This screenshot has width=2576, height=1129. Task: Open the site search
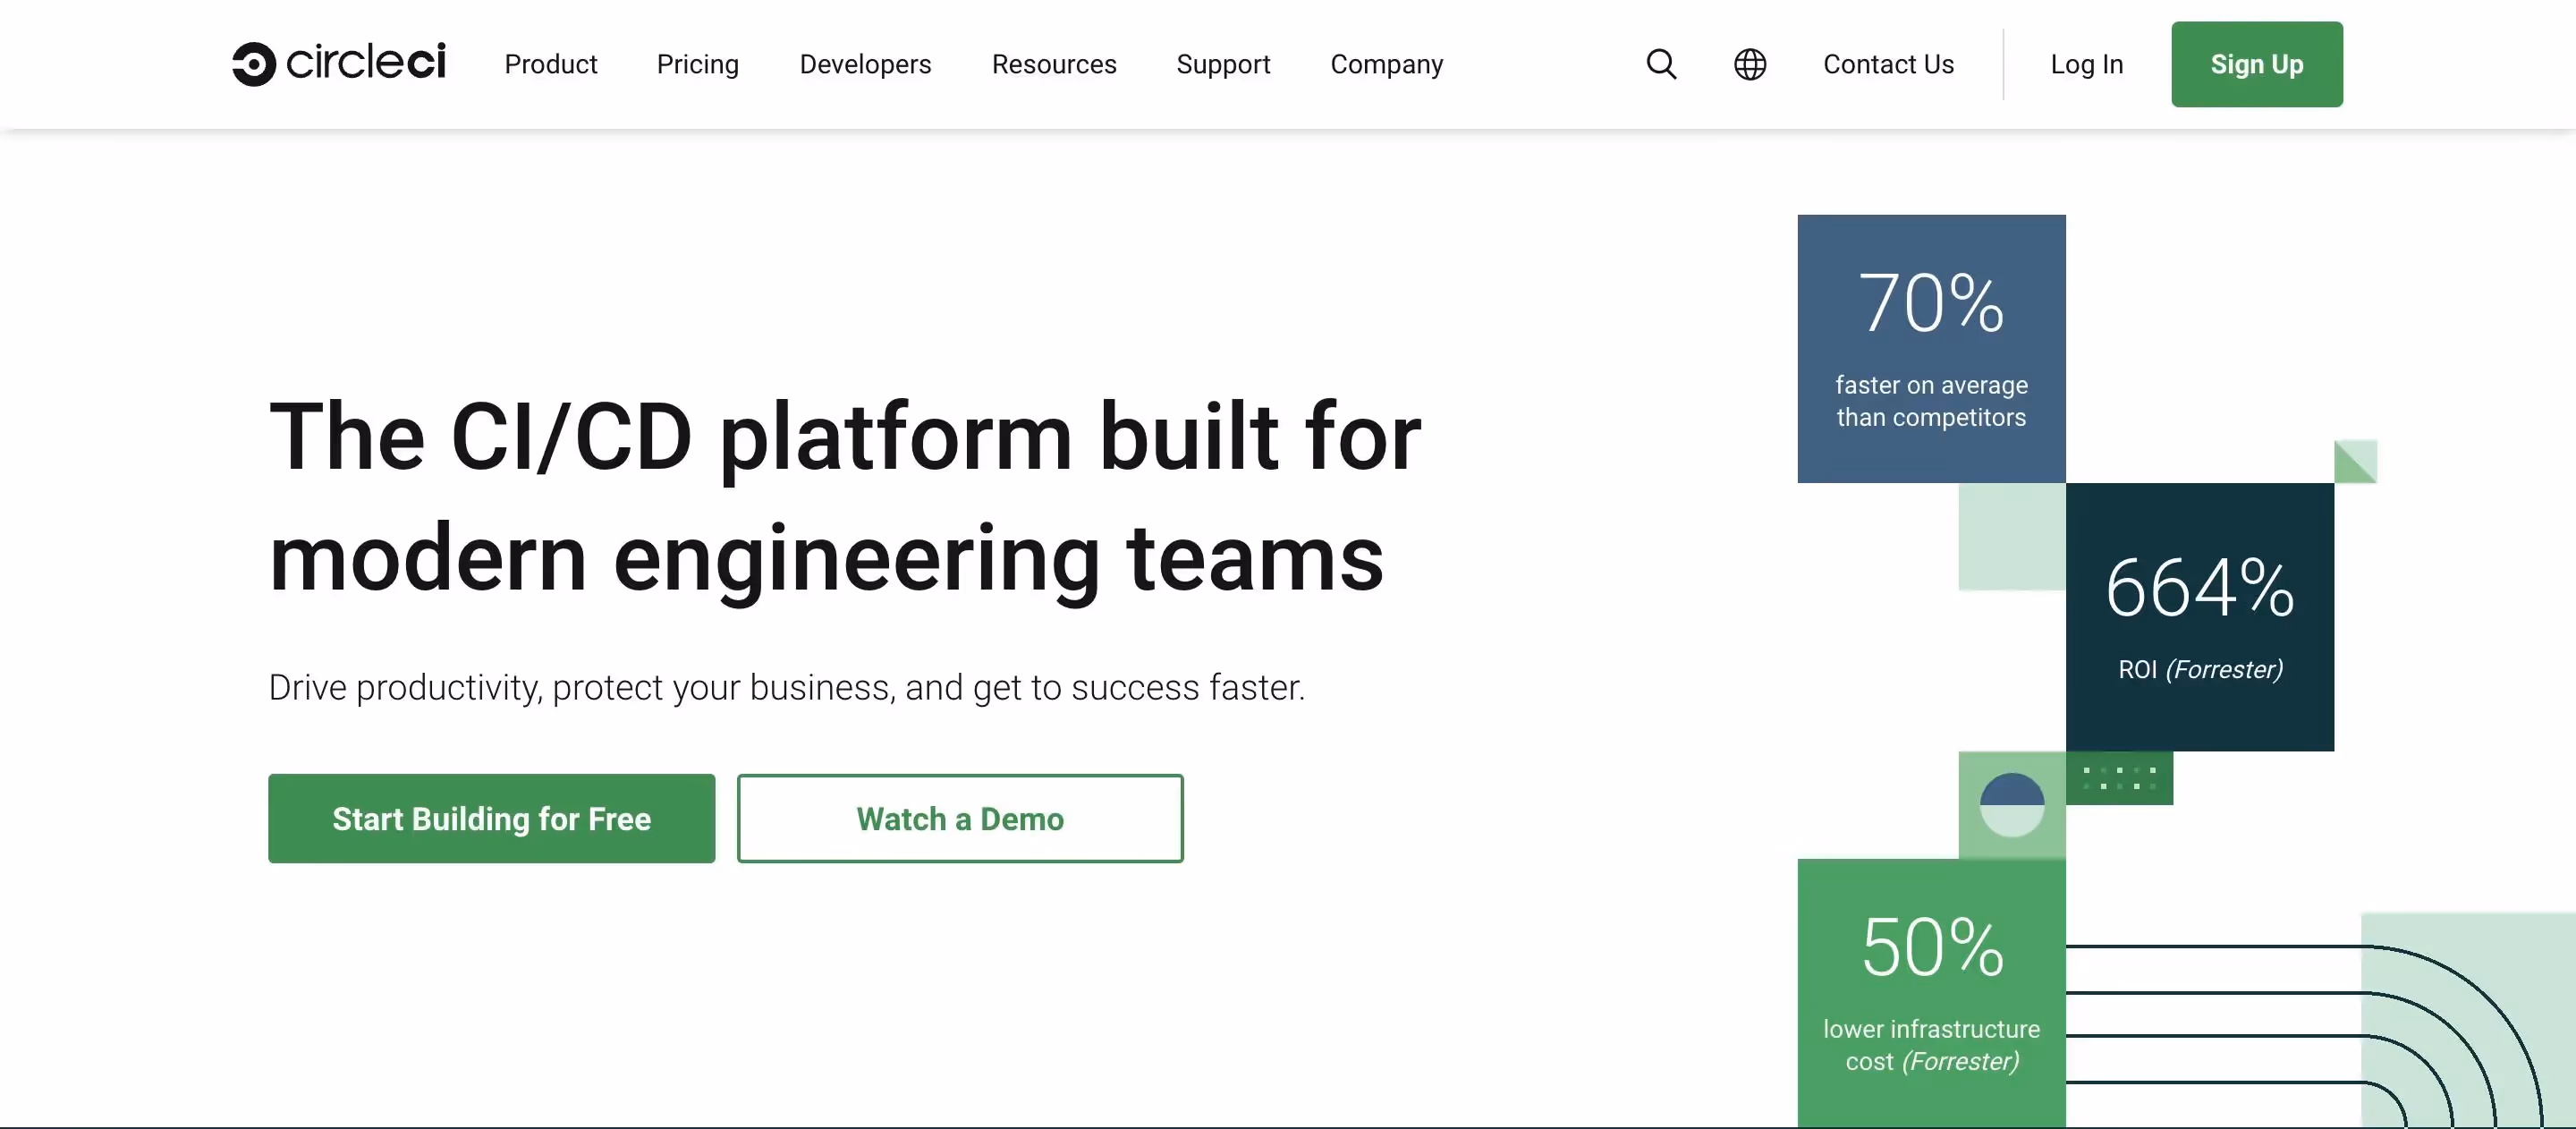click(x=1662, y=63)
